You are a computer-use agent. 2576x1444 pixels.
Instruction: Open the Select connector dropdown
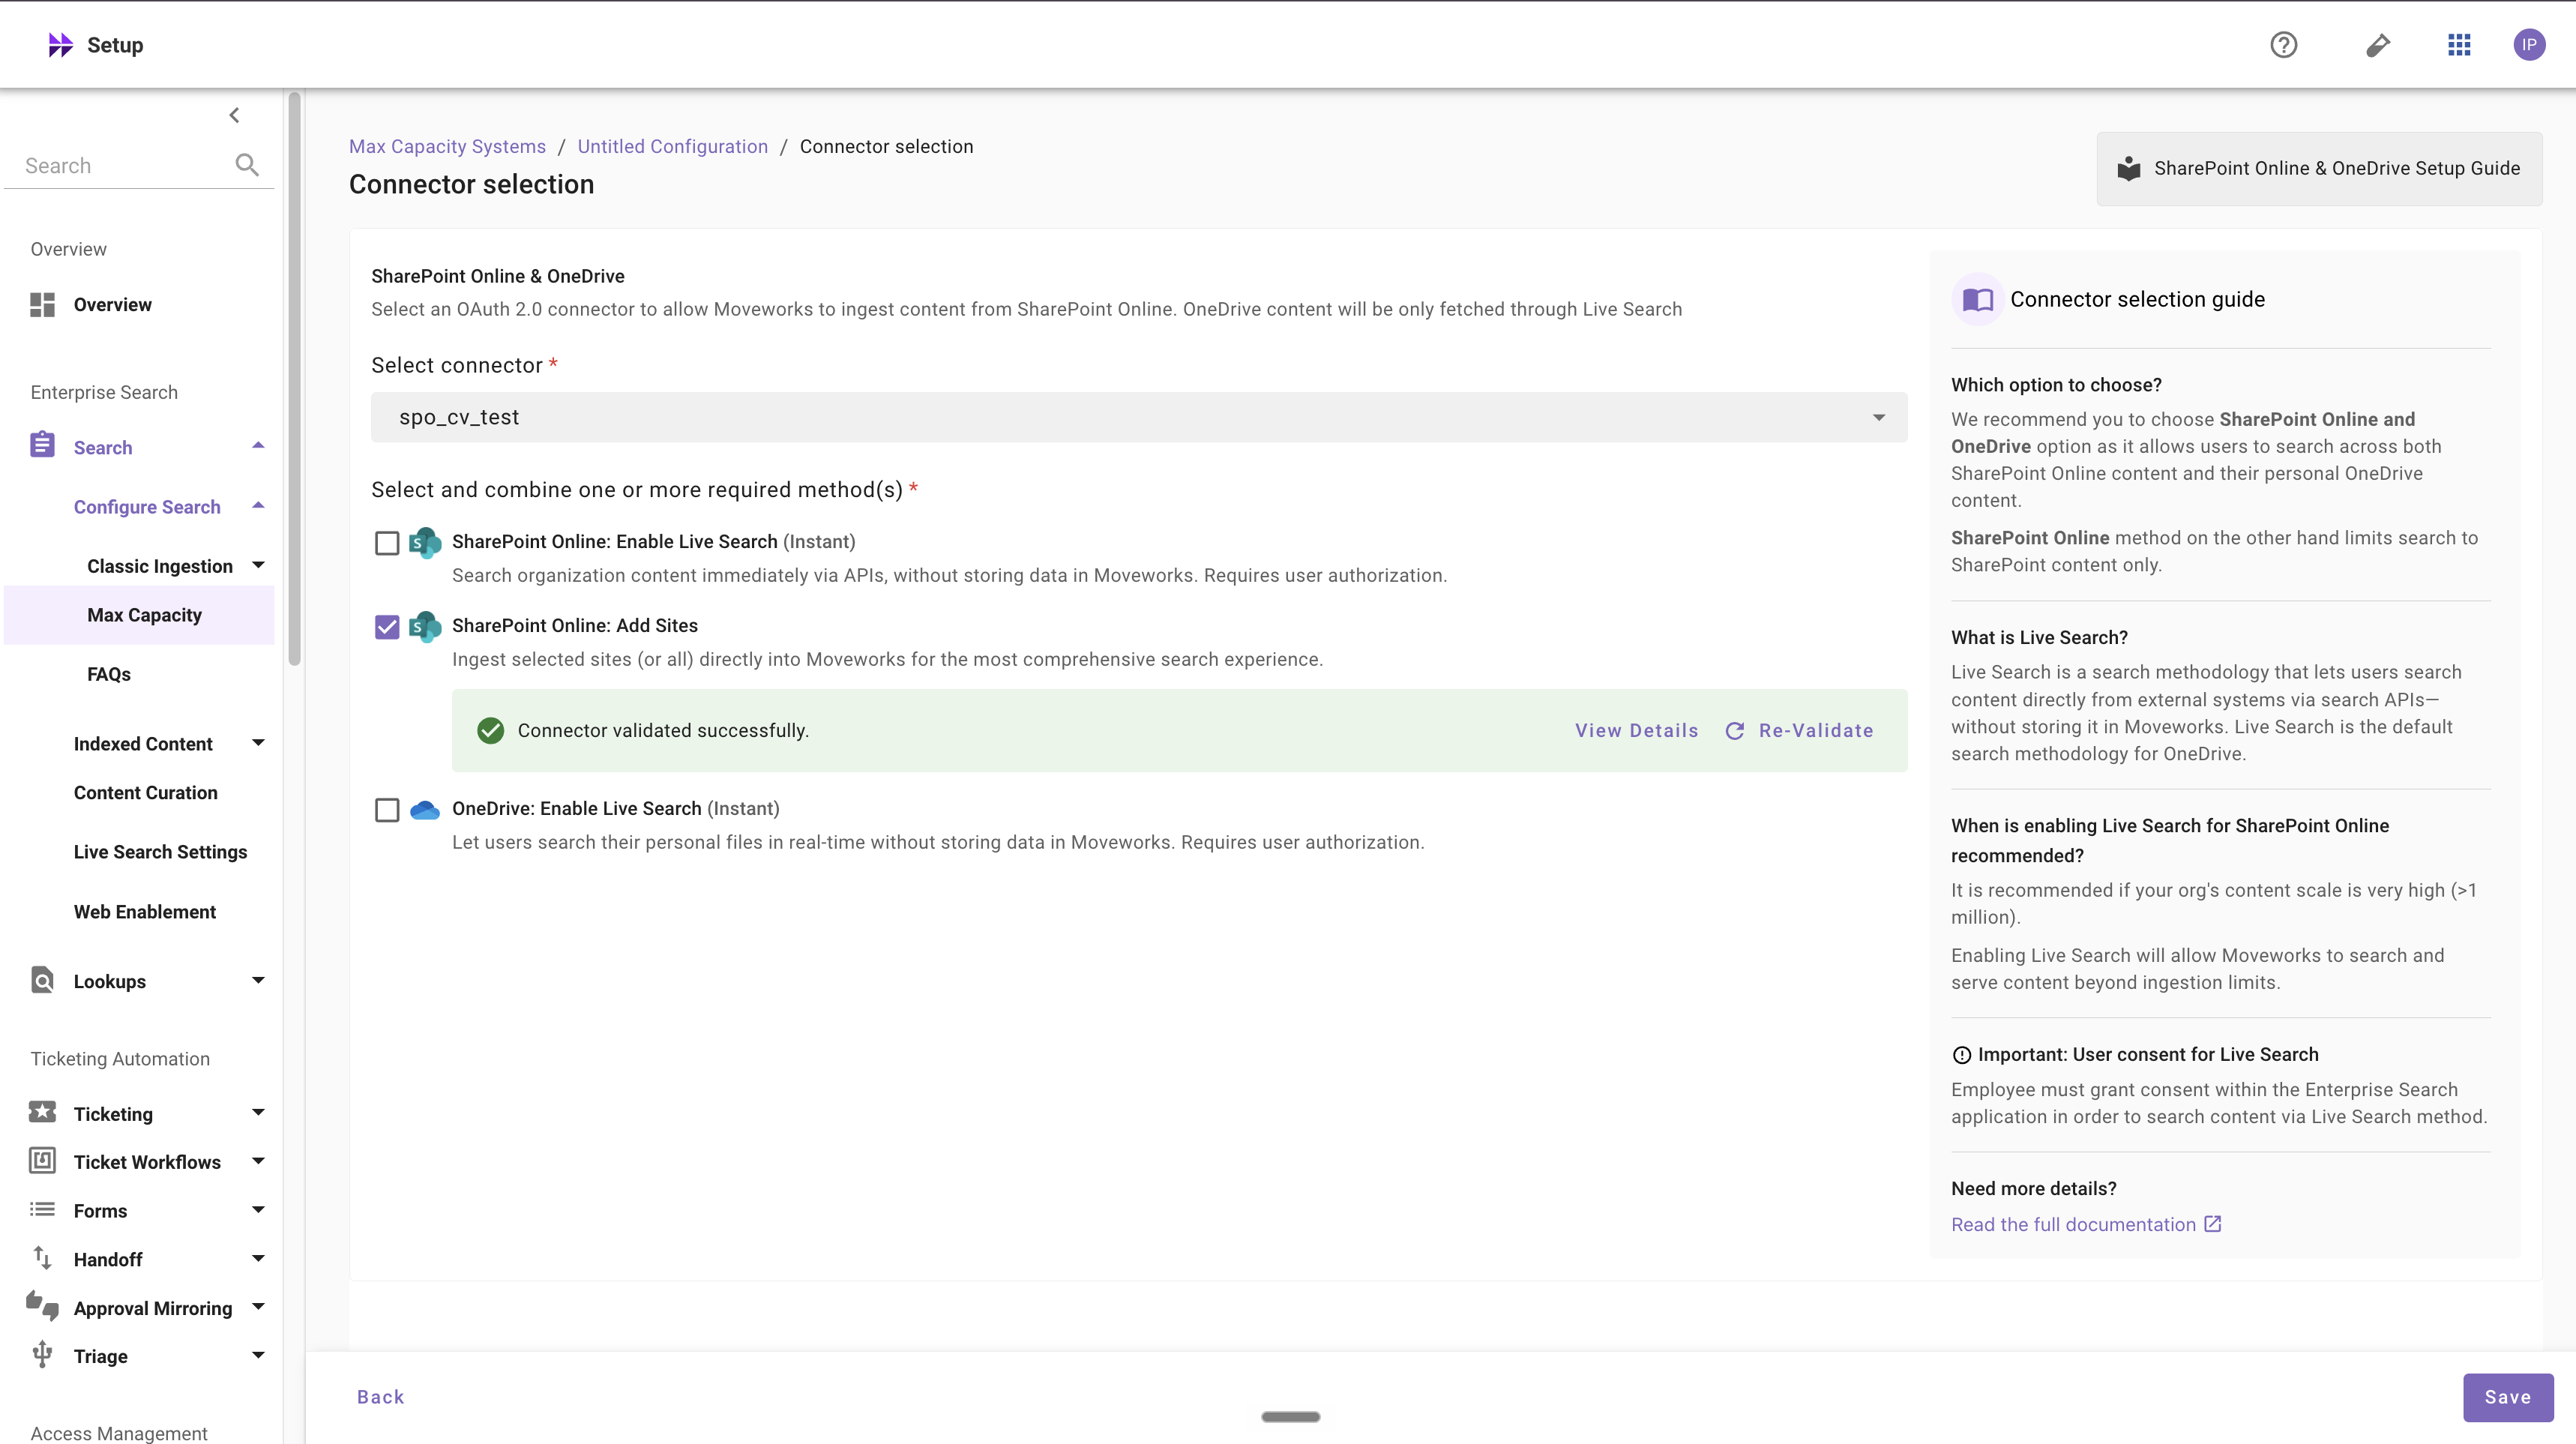(x=1139, y=417)
